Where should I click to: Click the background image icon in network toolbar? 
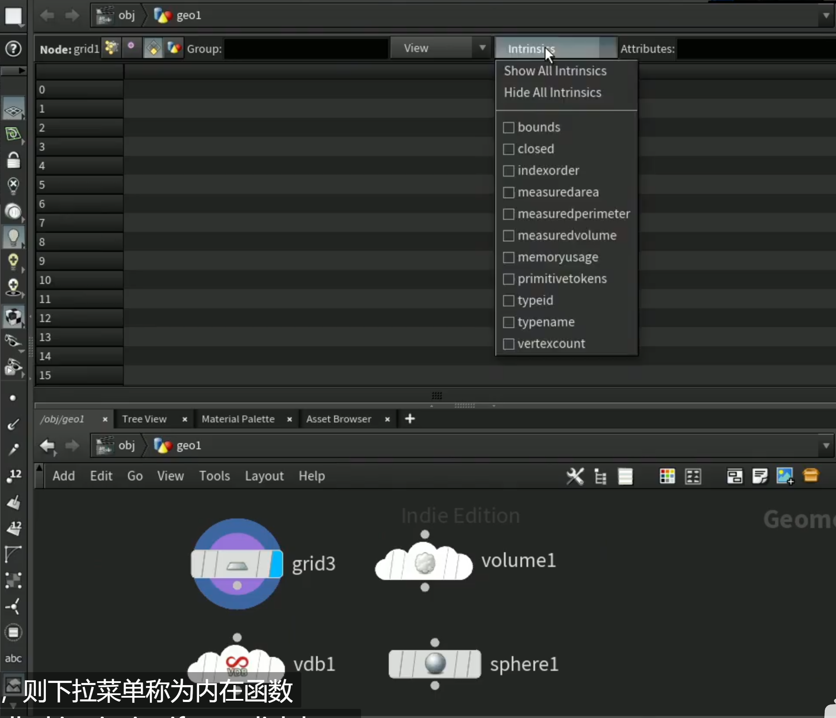point(785,476)
